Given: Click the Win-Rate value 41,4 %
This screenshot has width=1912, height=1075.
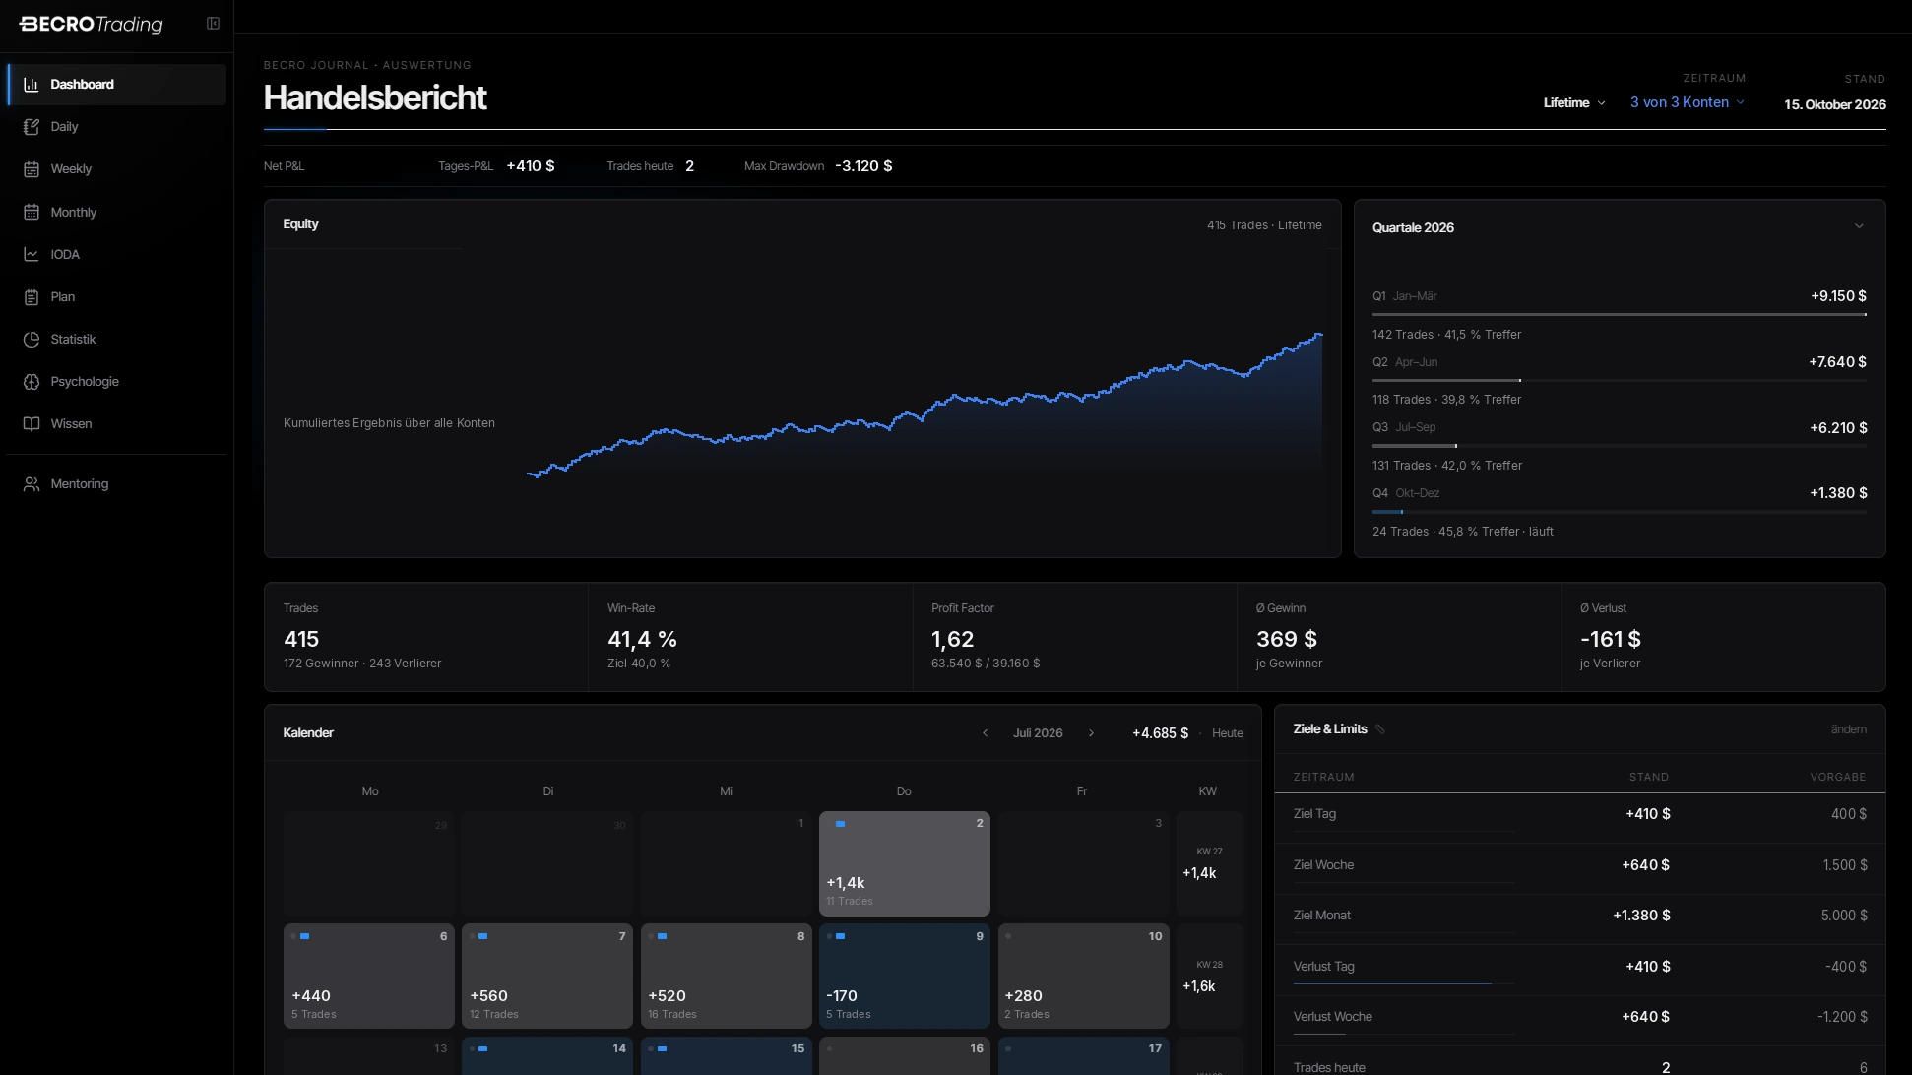Looking at the screenshot, I should point(642,640).
